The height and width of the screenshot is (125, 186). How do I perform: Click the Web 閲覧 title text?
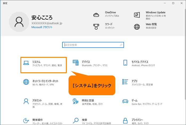point(151,24)
